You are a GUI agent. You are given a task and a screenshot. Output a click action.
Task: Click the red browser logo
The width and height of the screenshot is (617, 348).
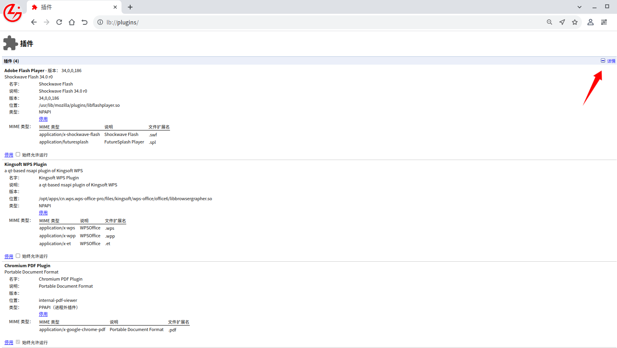[13, 13]
